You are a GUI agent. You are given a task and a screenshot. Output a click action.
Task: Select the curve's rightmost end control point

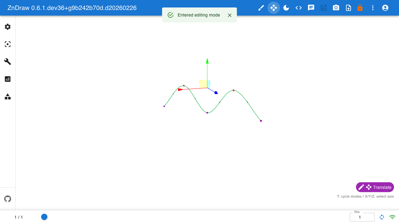261,121
